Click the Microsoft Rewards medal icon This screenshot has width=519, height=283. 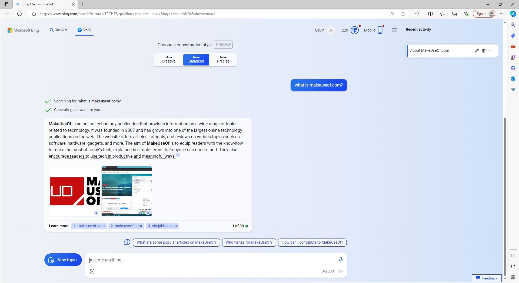coord(354,30)
